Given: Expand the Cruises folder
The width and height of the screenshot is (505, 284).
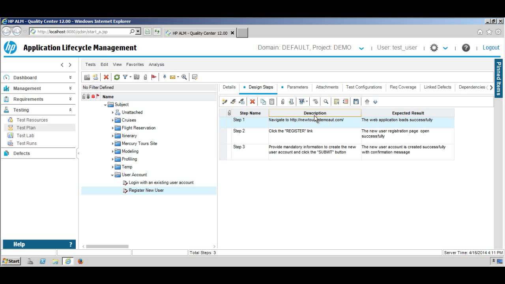Looking at the screenshot, I should click(112, 120).
